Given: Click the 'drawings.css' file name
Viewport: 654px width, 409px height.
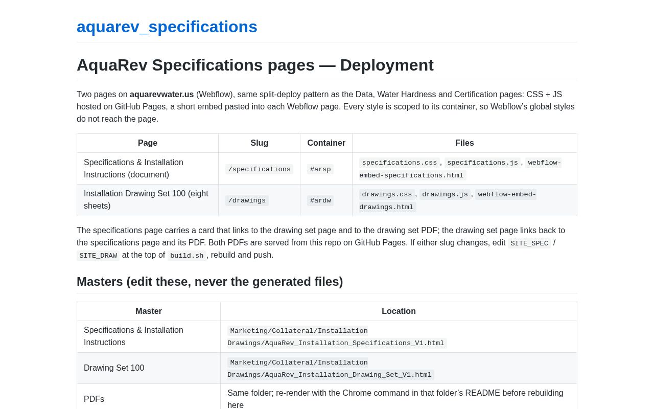Looking at the screenshot, I should [387, 194].
